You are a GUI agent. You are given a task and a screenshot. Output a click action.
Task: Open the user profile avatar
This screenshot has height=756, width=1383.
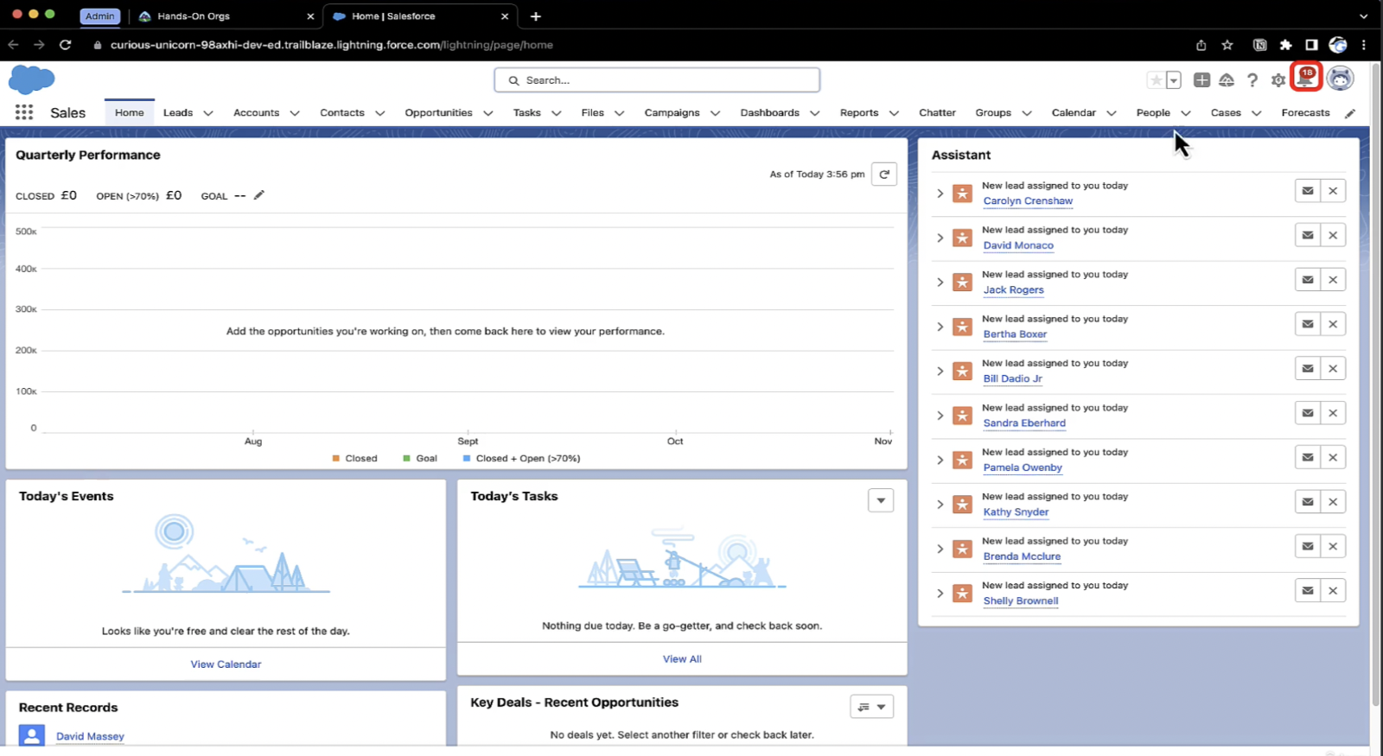(x=1340, y=79)
